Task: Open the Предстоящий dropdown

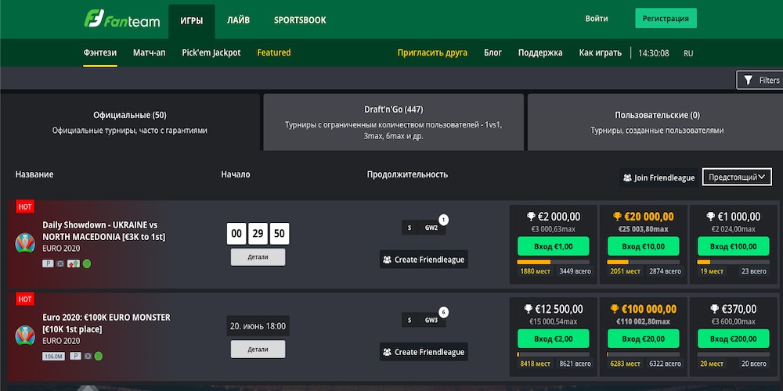Action: (737, 178)
